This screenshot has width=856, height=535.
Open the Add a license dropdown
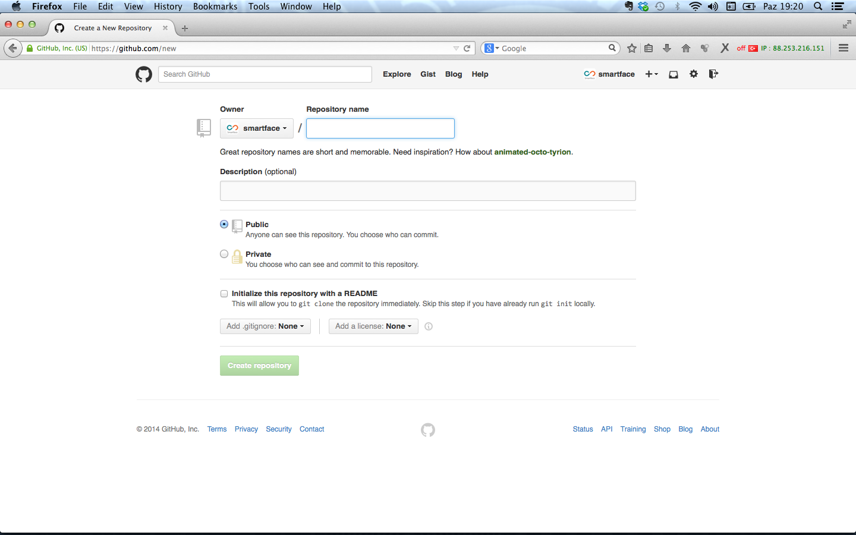(373, 326)
